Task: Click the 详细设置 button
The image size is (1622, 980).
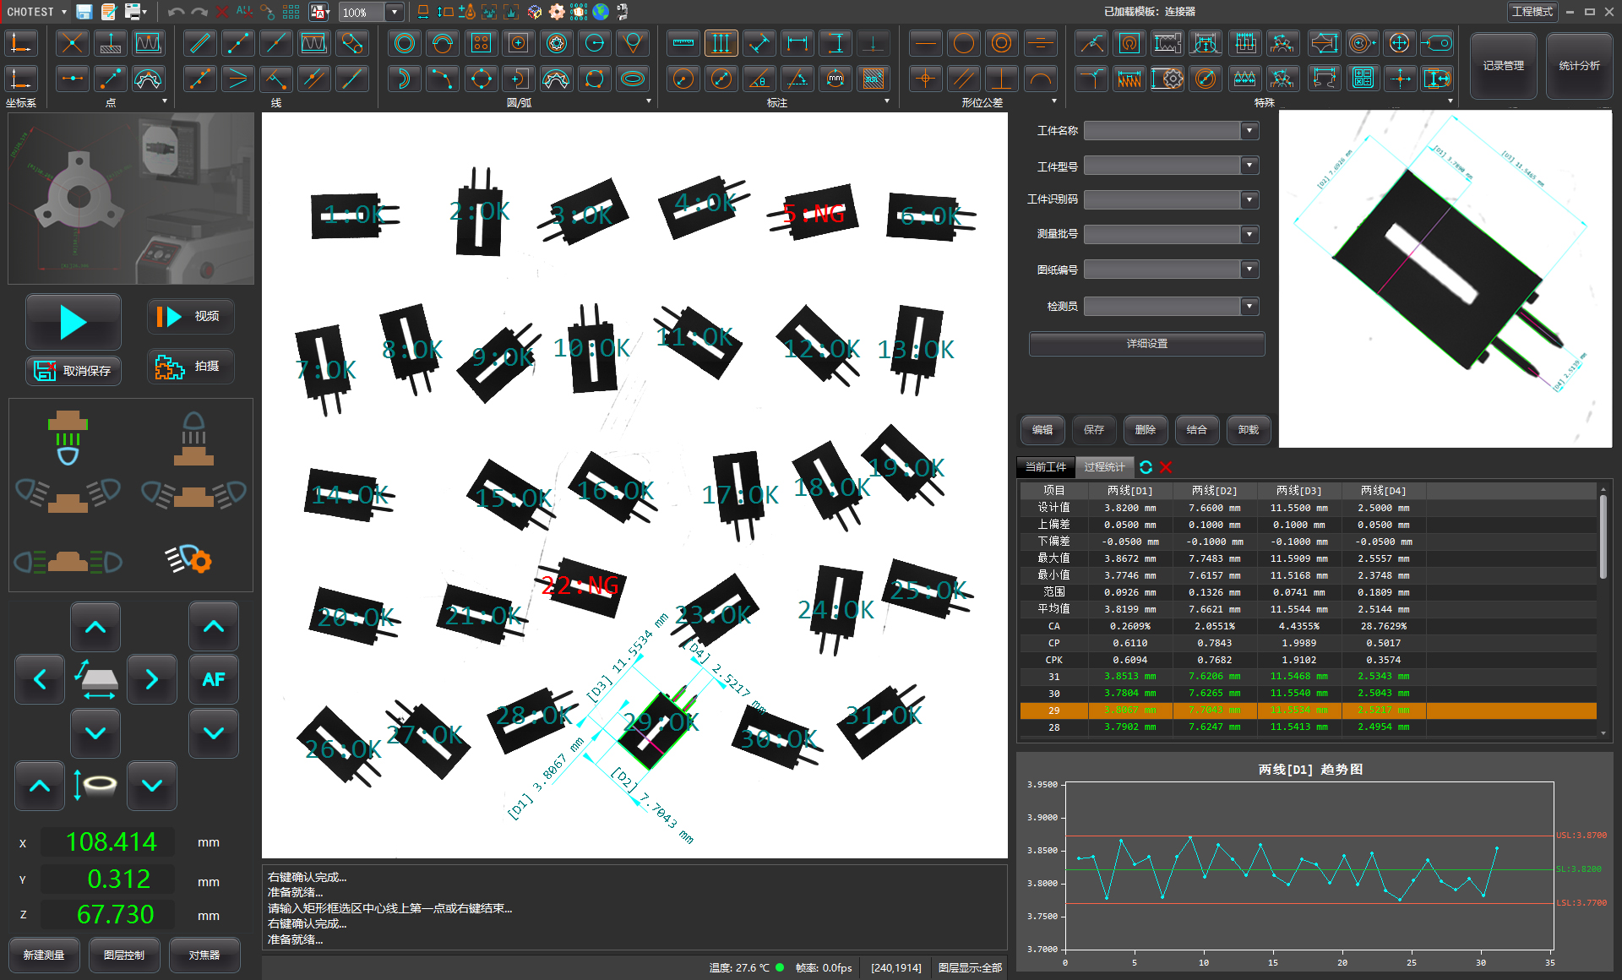Action: click(x=1146, y=344)
